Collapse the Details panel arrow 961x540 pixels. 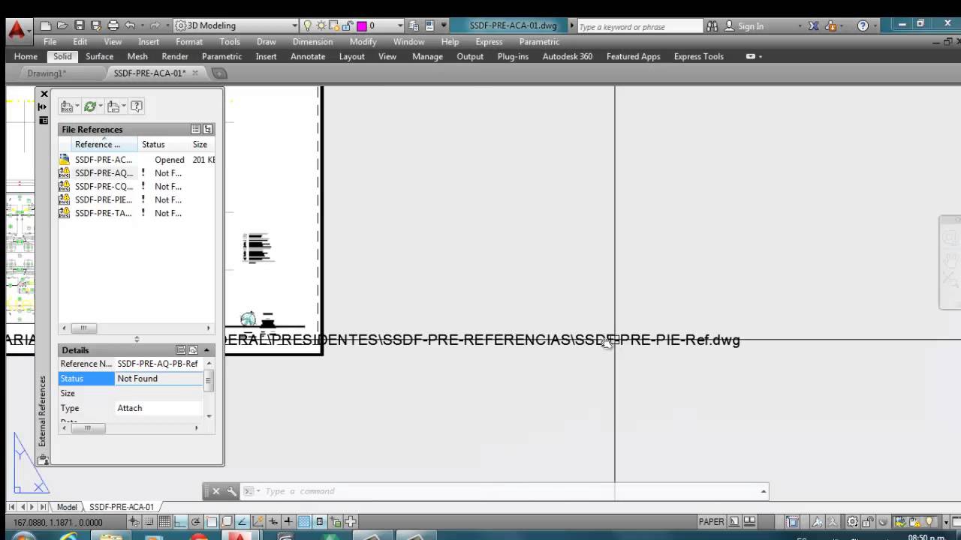(x=206, y=349)
